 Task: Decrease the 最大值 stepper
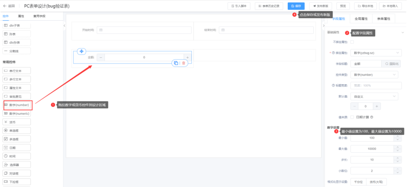coord(398,150)
